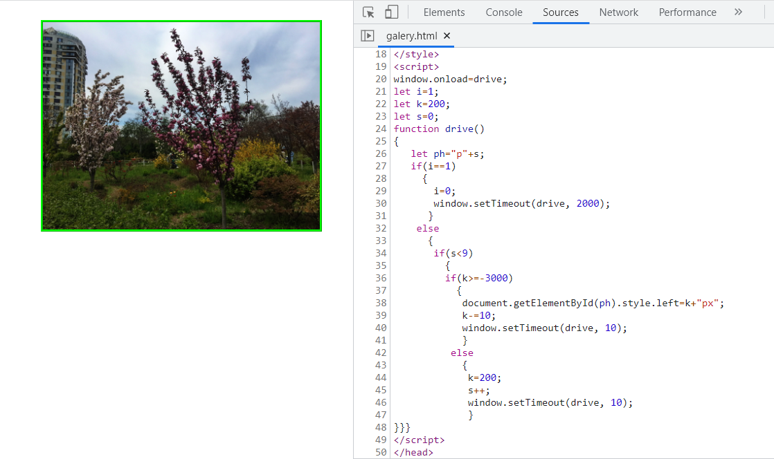The width and height of the screenshot is (774, 459).
Task: Expand the more DevTools tabs chevron
Action: (738, 12)
